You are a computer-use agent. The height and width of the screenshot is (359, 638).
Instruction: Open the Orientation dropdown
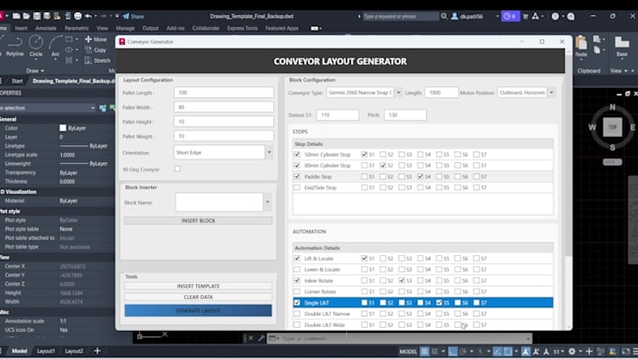point(269,153)
